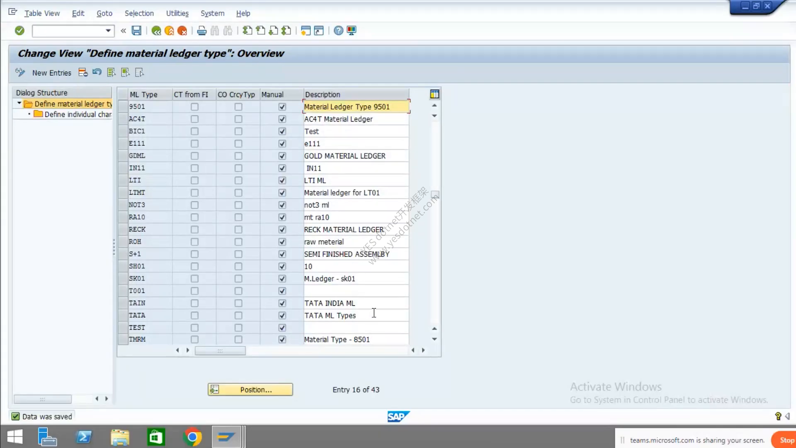Screen dimensions: 796x448
Task: Click the Position... button
Action: point(250,390)
